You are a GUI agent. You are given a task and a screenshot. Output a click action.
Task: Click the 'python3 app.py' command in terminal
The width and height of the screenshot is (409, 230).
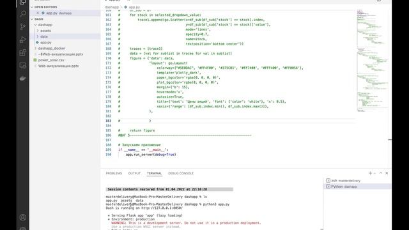click(x=216, y=204)
